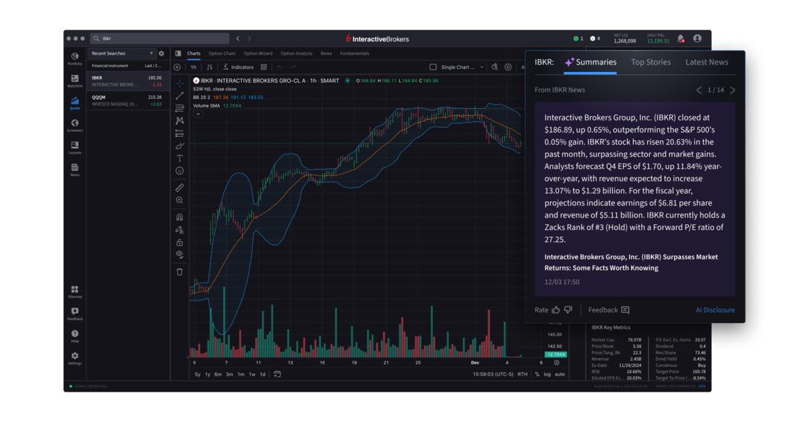Click the AI Disclosure link

[x=715, y=310]
